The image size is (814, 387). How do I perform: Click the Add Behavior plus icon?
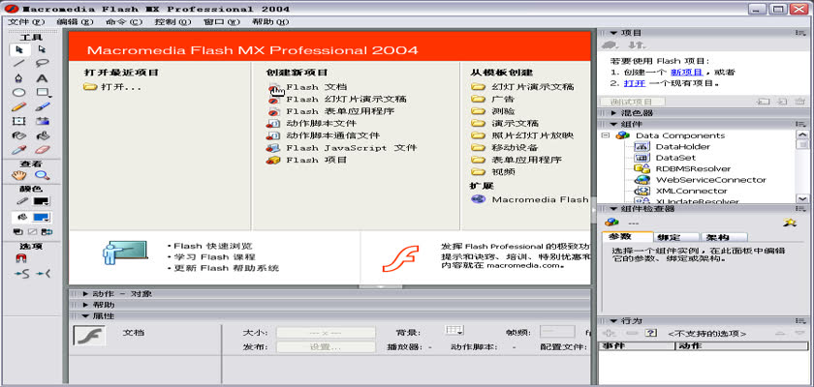pyautogui.click(x=609, y=333)
